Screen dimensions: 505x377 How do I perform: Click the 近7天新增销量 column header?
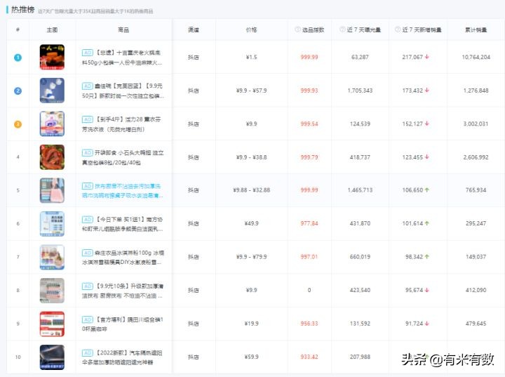(x=422, y=29)
